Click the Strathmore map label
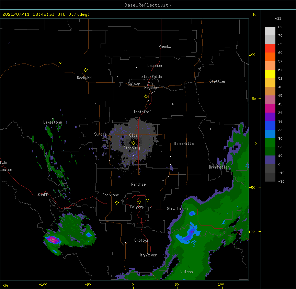This screenshot has width=296, height=289. point(177,209)
